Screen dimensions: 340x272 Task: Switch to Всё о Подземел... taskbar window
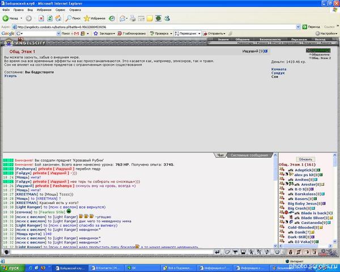[179, 268]
